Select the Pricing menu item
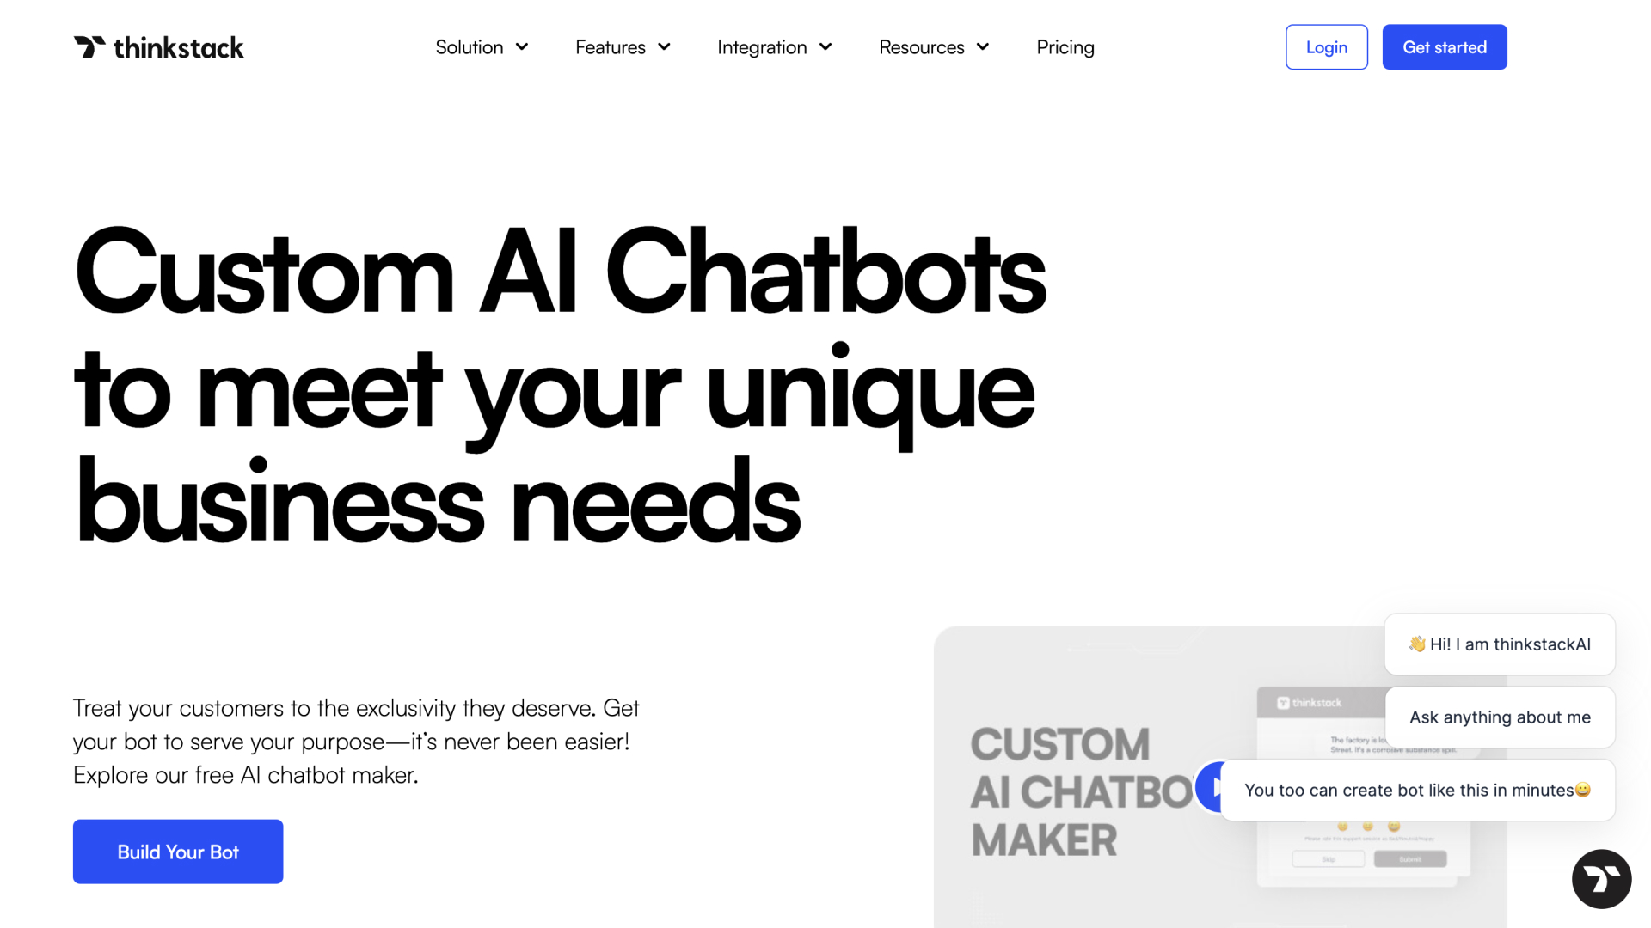Screen dimensions: 1651x928 1065,46
